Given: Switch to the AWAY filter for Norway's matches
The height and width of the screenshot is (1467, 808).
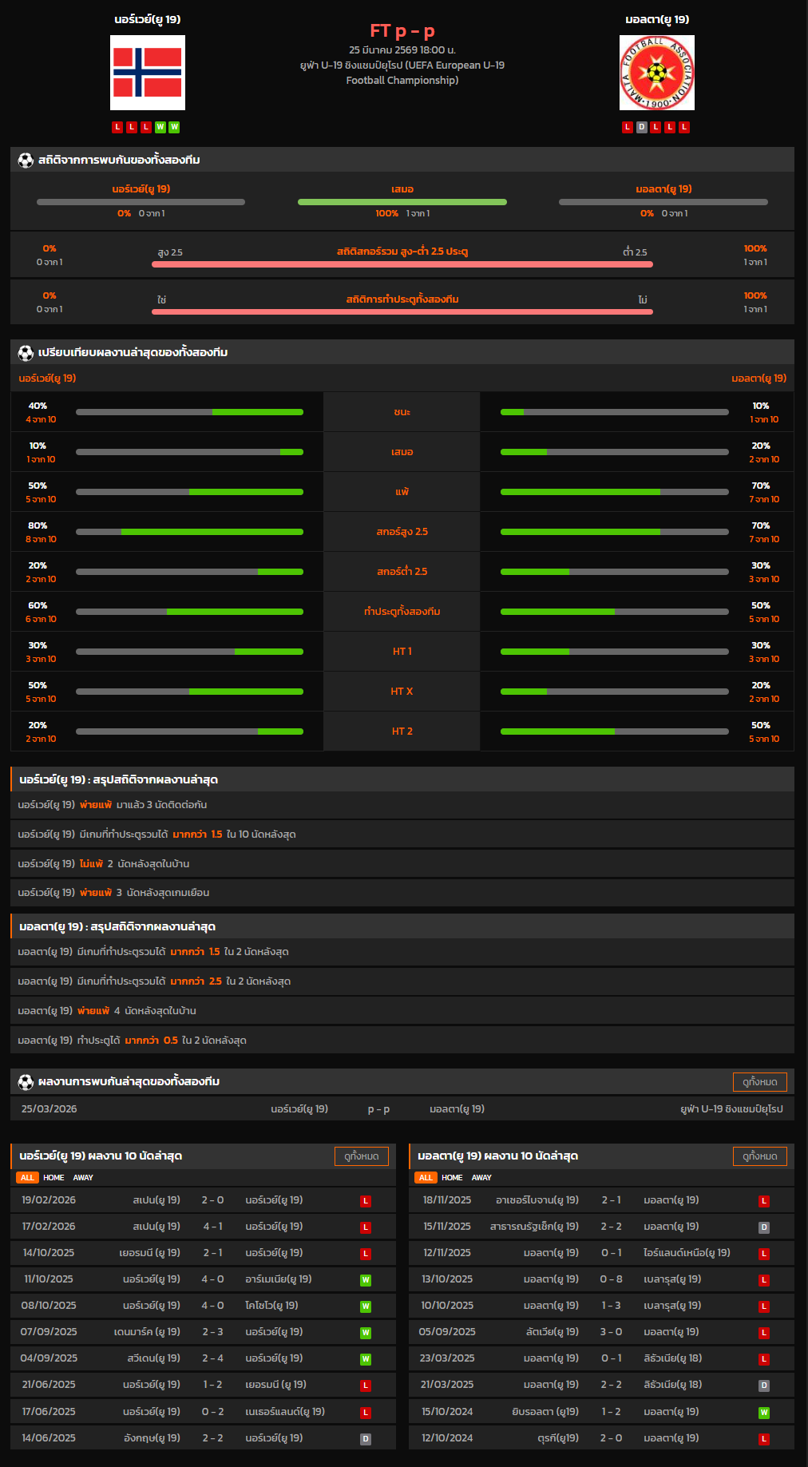Looking at the screenshot, I should point(83,1178).
